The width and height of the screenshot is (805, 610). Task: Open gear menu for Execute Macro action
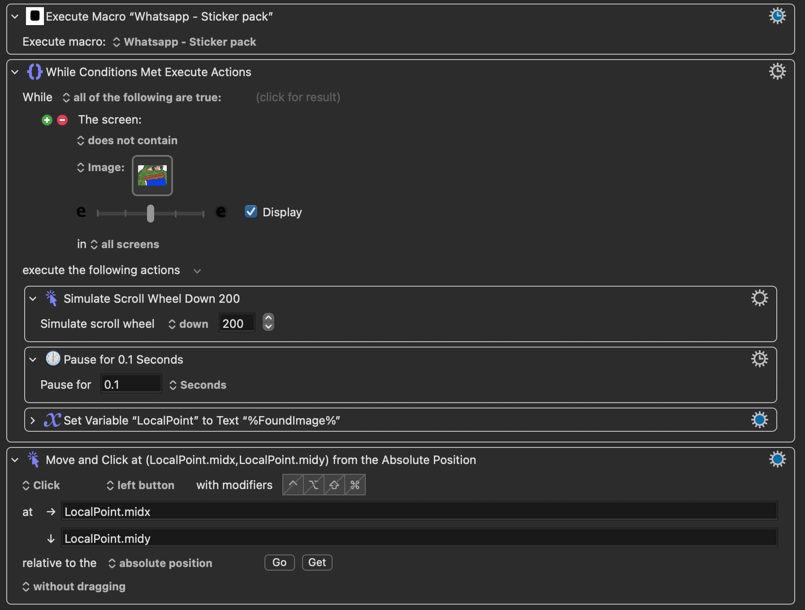click(777, 16)
